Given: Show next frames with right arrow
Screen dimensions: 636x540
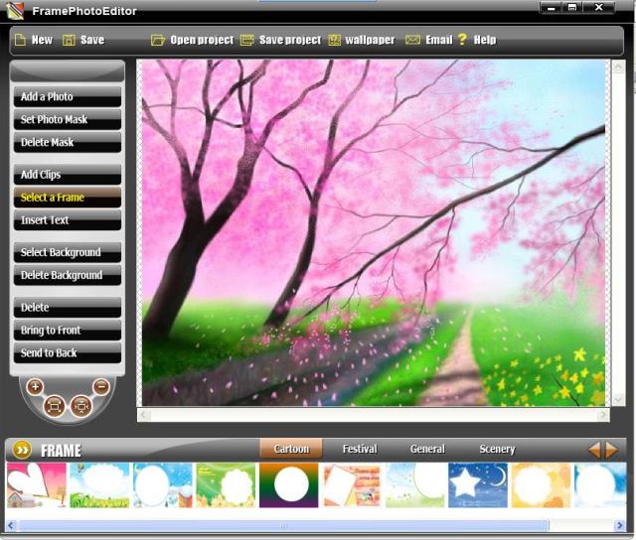Looking at the screenshot, I should pyautogui.click(x=611, y=450).
